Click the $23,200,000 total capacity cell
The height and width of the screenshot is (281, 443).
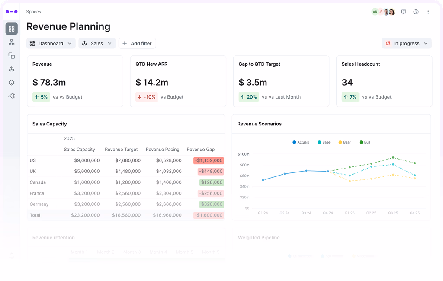[85, 215]
